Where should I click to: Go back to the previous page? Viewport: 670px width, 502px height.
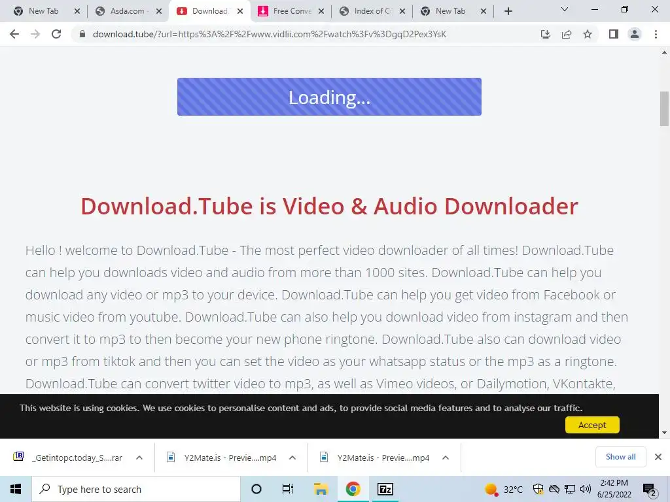(x=14, y=34)
